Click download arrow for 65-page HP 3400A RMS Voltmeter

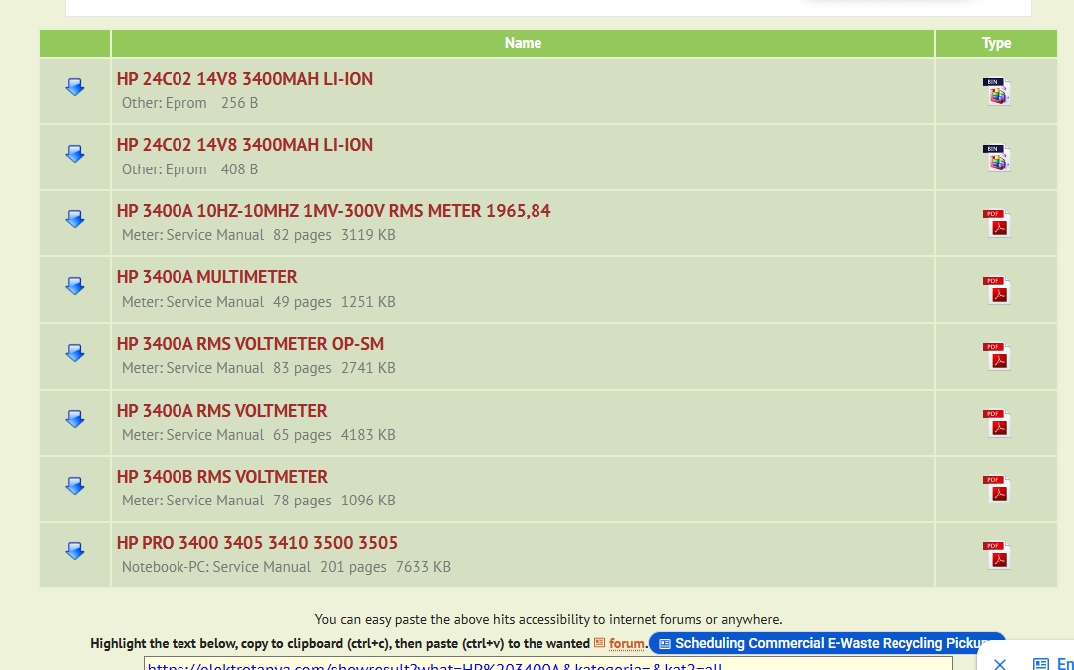[x=75, y=420]
